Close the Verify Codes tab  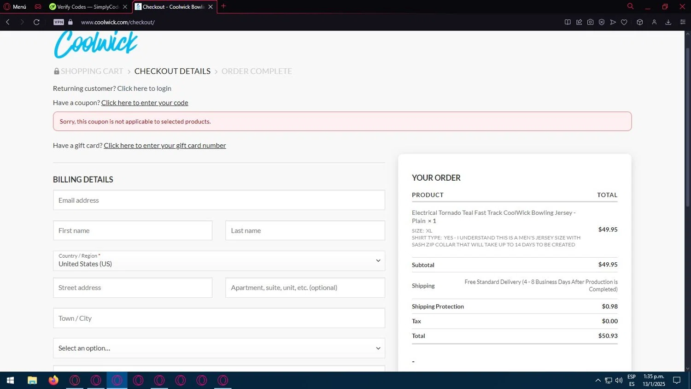[x=125, y=7]
